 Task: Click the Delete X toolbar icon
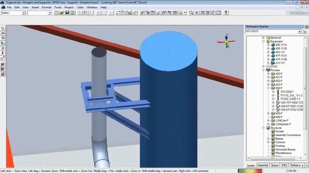point(91,13)
